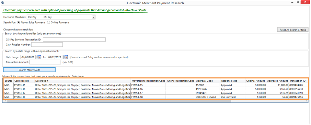Open the end date calendar picker icon
Screen dimensions: 311x125
(66, 57)
